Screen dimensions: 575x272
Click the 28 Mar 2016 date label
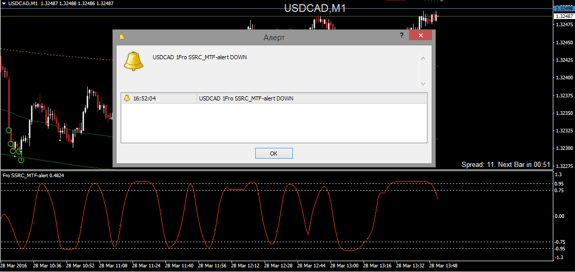tap(13, 266)
